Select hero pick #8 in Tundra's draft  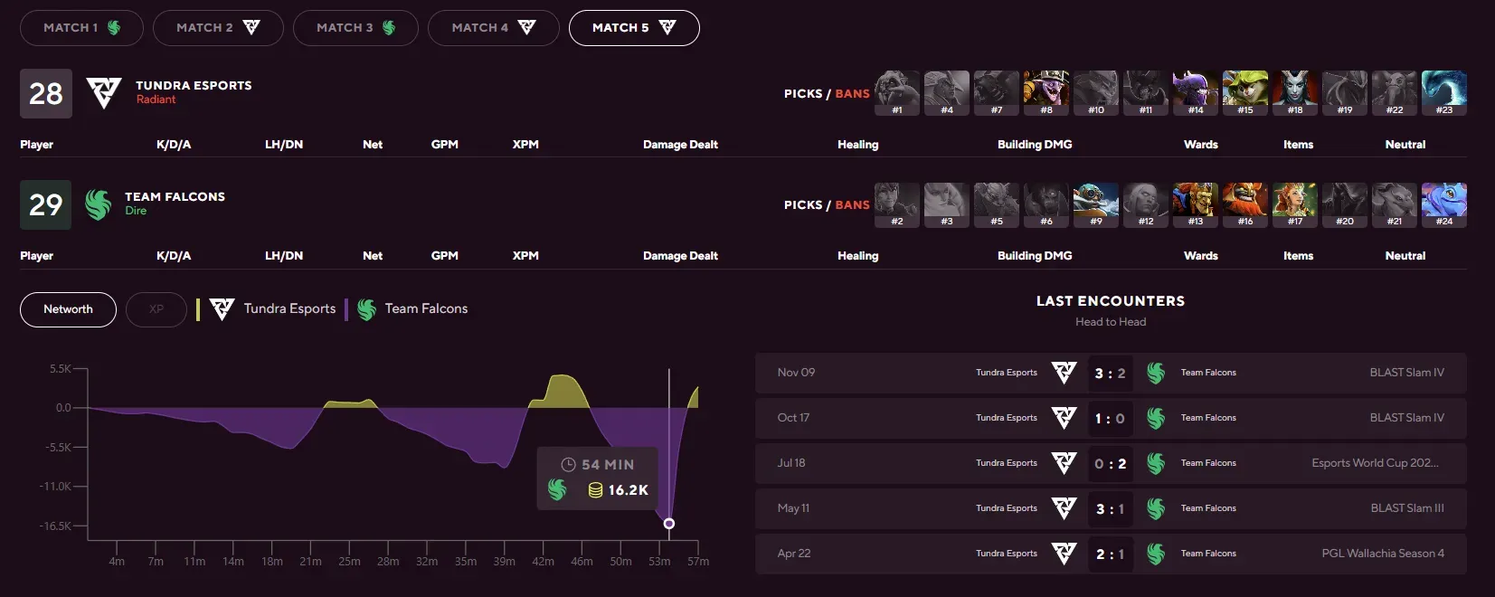click(x=1046, y=92)
